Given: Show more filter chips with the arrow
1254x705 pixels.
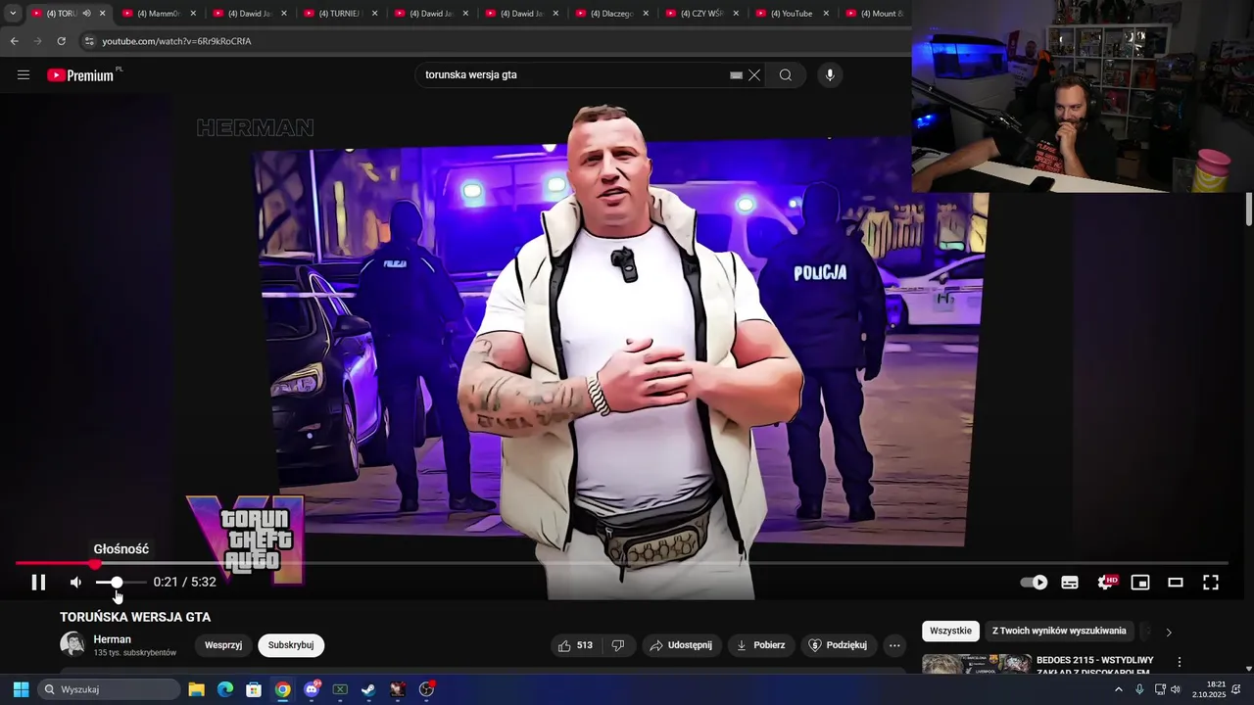Looking at the screenshot, I should point(1168,632).
